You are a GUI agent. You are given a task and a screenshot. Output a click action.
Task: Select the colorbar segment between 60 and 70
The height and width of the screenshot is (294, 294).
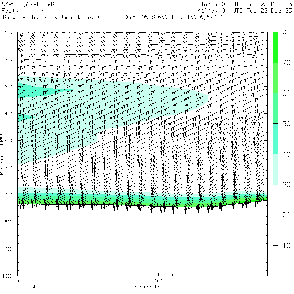click(275, 78)
